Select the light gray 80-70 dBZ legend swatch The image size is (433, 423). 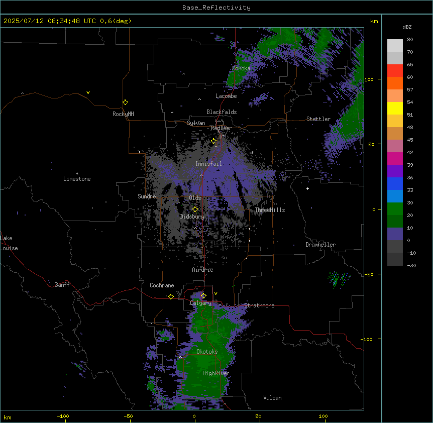click(395, 46)
